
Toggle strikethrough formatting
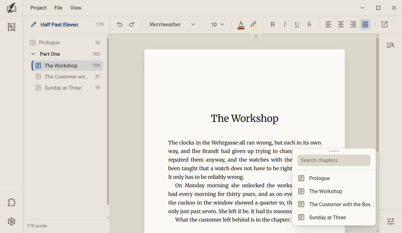309,24
